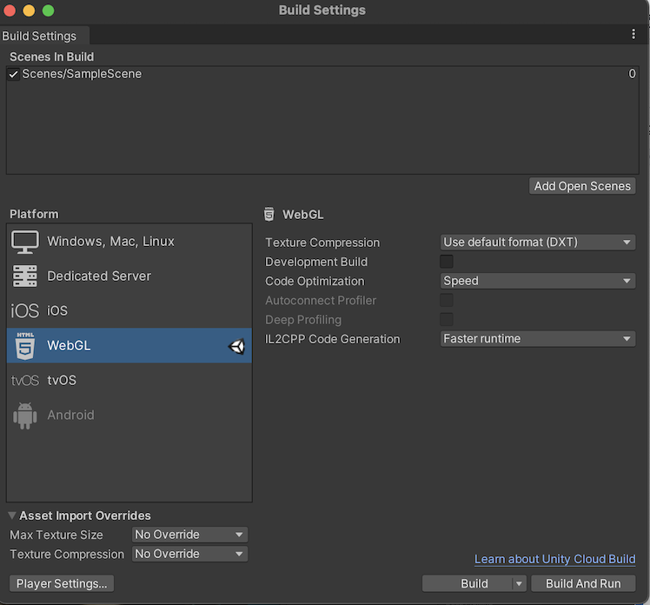The image size is (650, 605).
Task: Open the Max Texture Size override dropdown
Action: (x=189, y=535)
